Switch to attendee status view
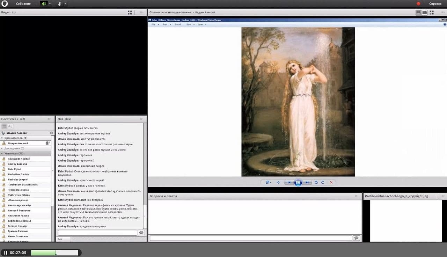The height and width of the screenshot is (257, 447). pyautogui.click(x=10, y=126)
